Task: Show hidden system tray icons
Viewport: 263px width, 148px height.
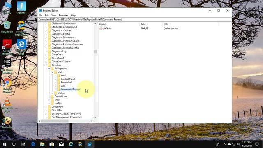Action: pyautogui.click(x=224, y=144)
